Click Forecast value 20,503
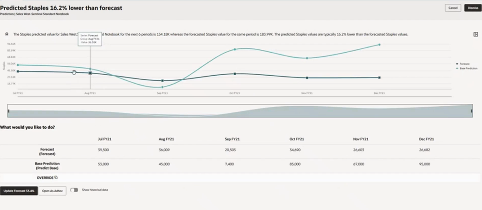This screenshot has width=482, height=210. click(x=230, y=150)
